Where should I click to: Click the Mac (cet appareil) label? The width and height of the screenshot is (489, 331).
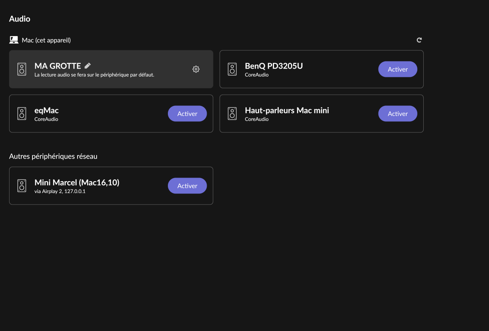[x=46, y=40]
